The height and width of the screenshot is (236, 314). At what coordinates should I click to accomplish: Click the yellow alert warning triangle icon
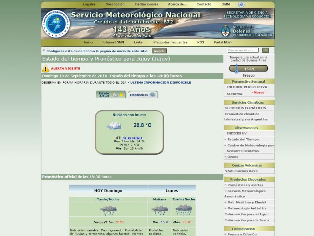(x=46, y=68)
